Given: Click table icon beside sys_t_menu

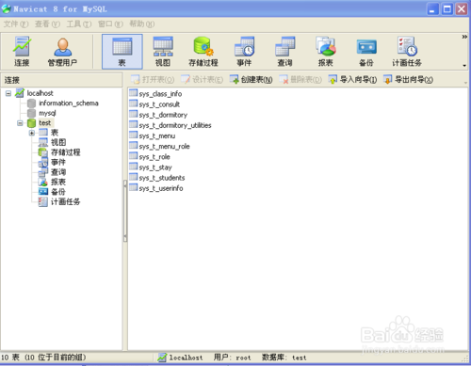Looking at the screenshot, I should coord(134,135).
